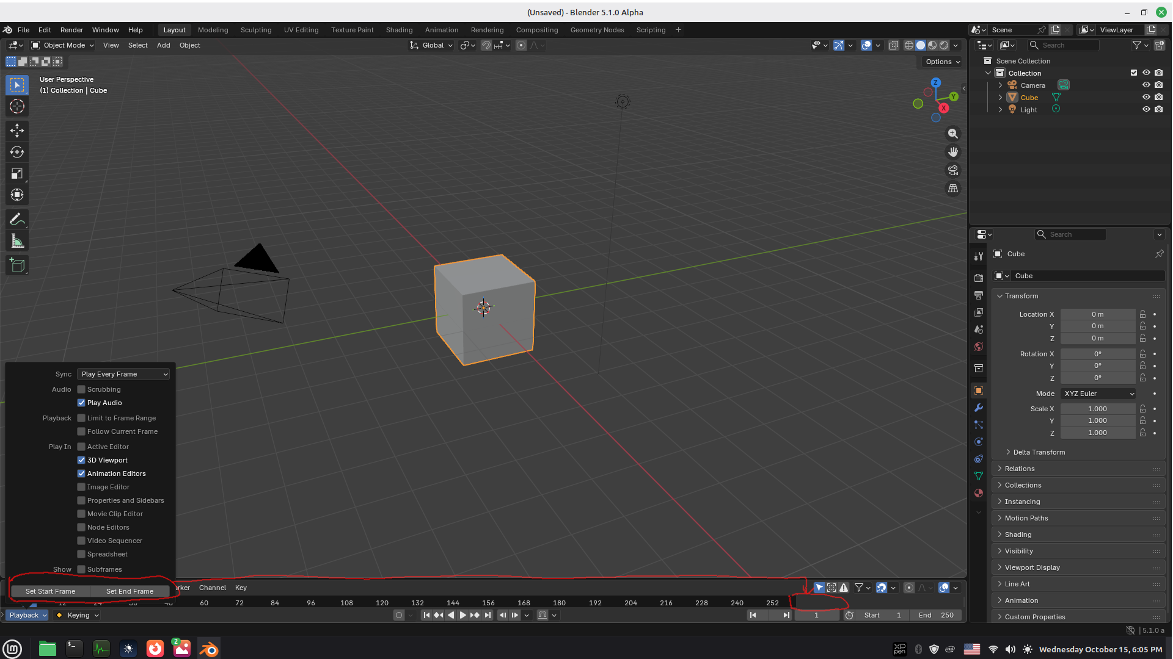Click the viewport zoom magnifier icon

[x=953, y=134]
